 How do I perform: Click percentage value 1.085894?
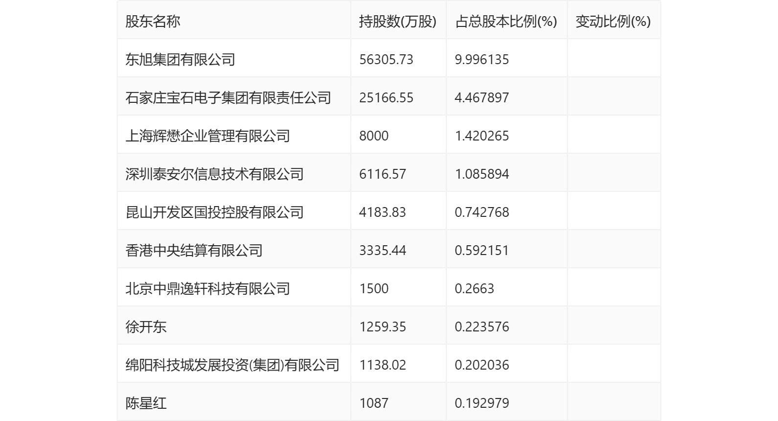[x=482, y=174]
